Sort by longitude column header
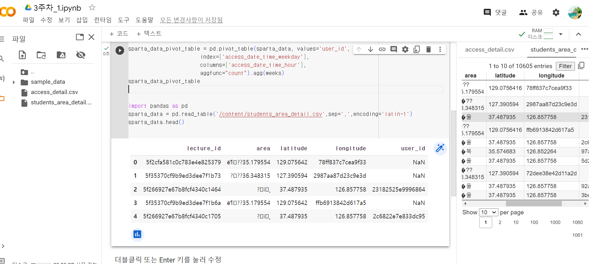 pyautogui.click(x=552, y=76)
